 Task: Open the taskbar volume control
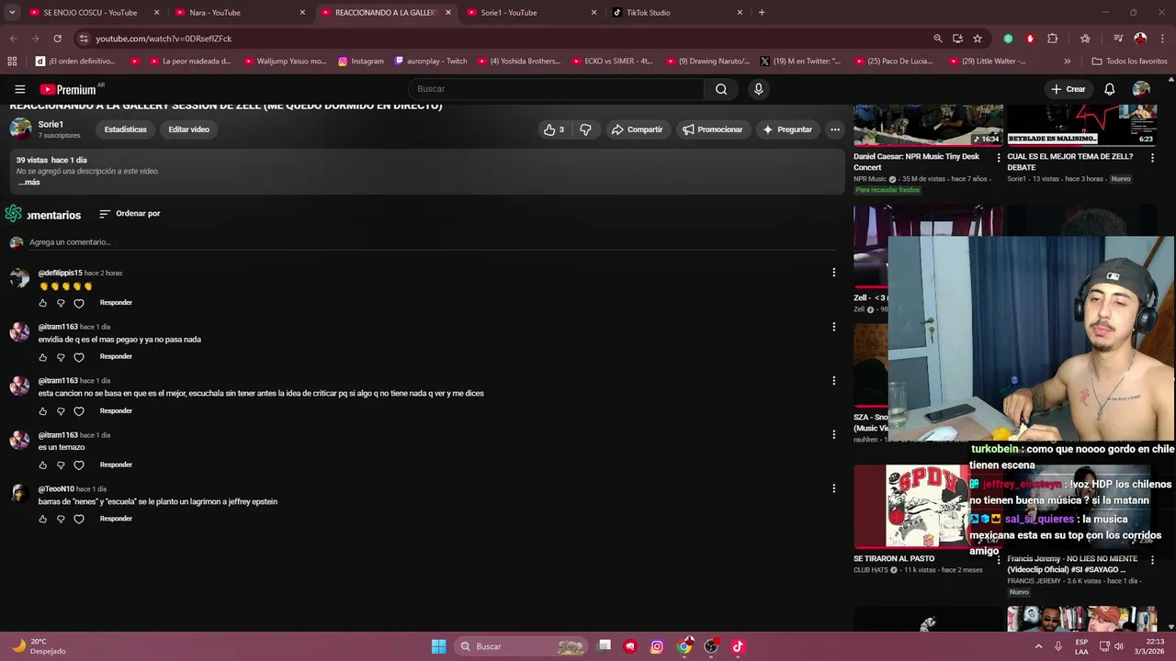1118,646
